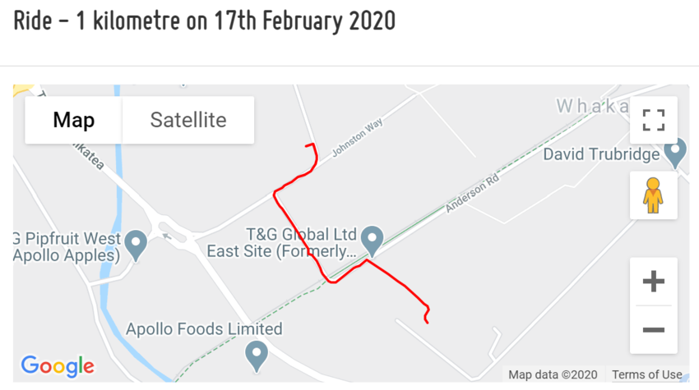Click the David Trubridge location pin
699x390 pixels.
coord(675,152)
